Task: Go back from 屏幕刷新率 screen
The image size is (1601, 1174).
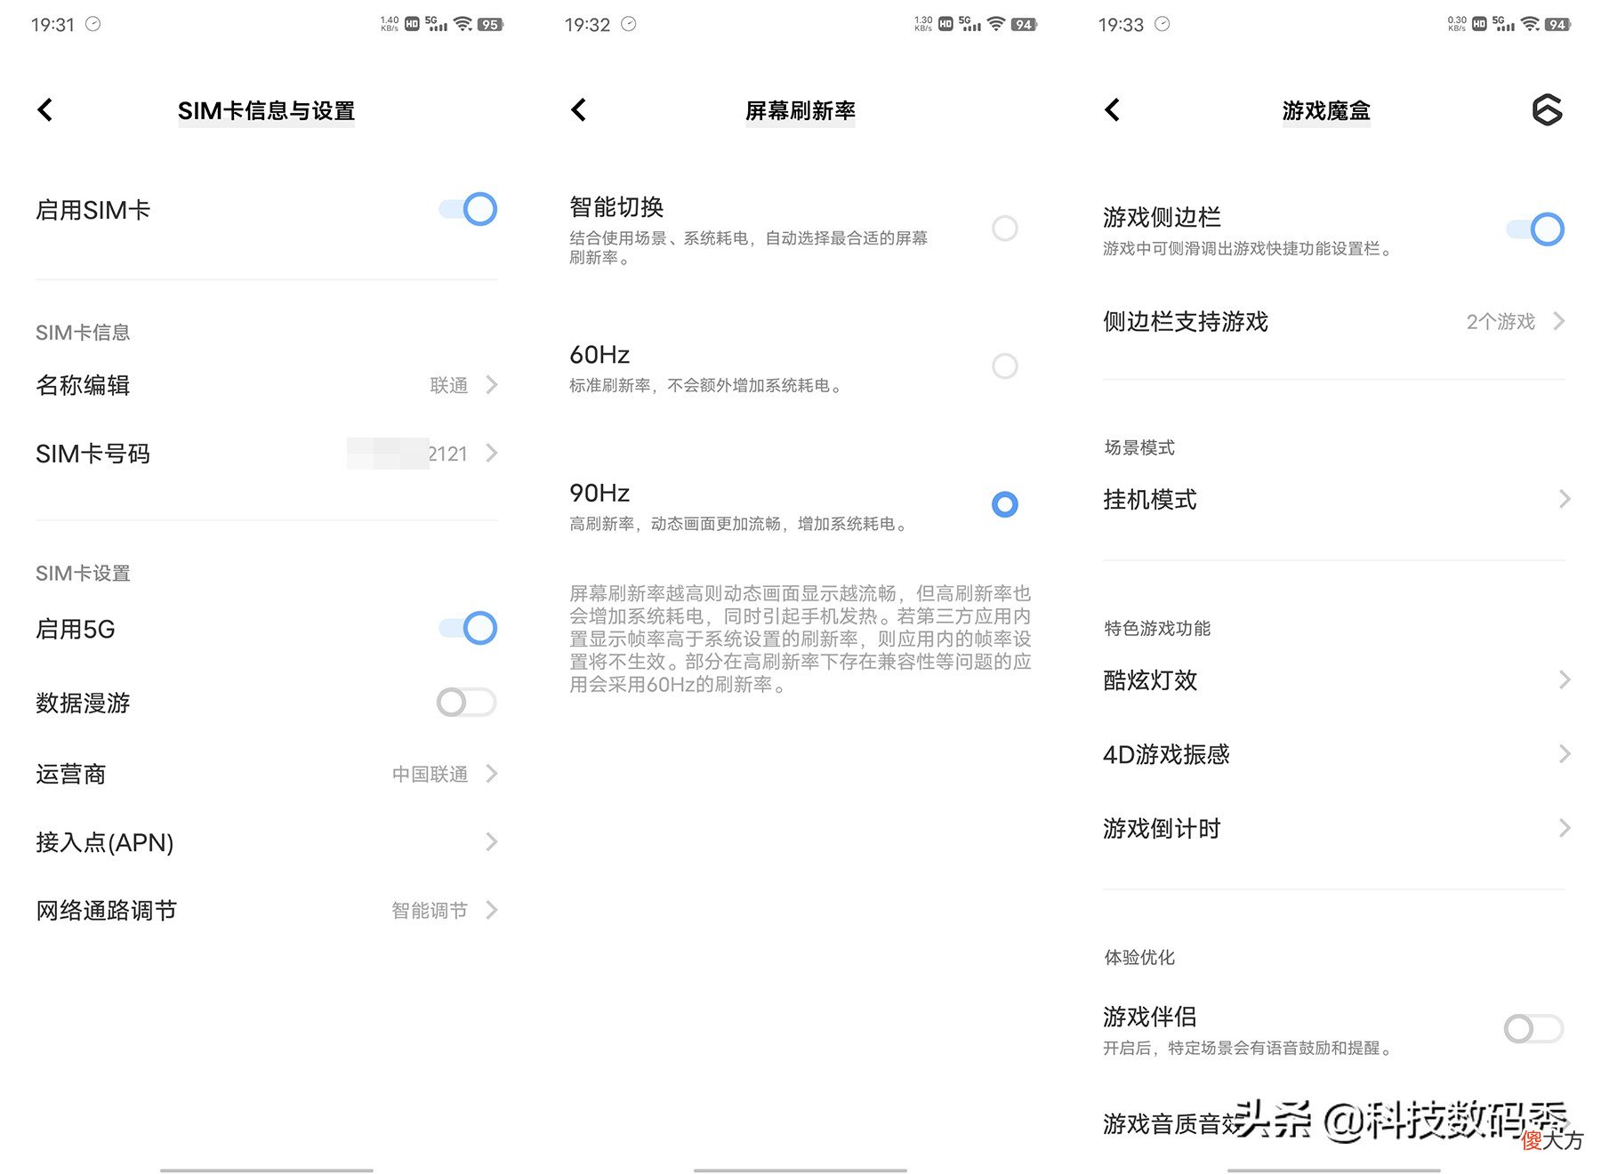Action: coord(579,110)
